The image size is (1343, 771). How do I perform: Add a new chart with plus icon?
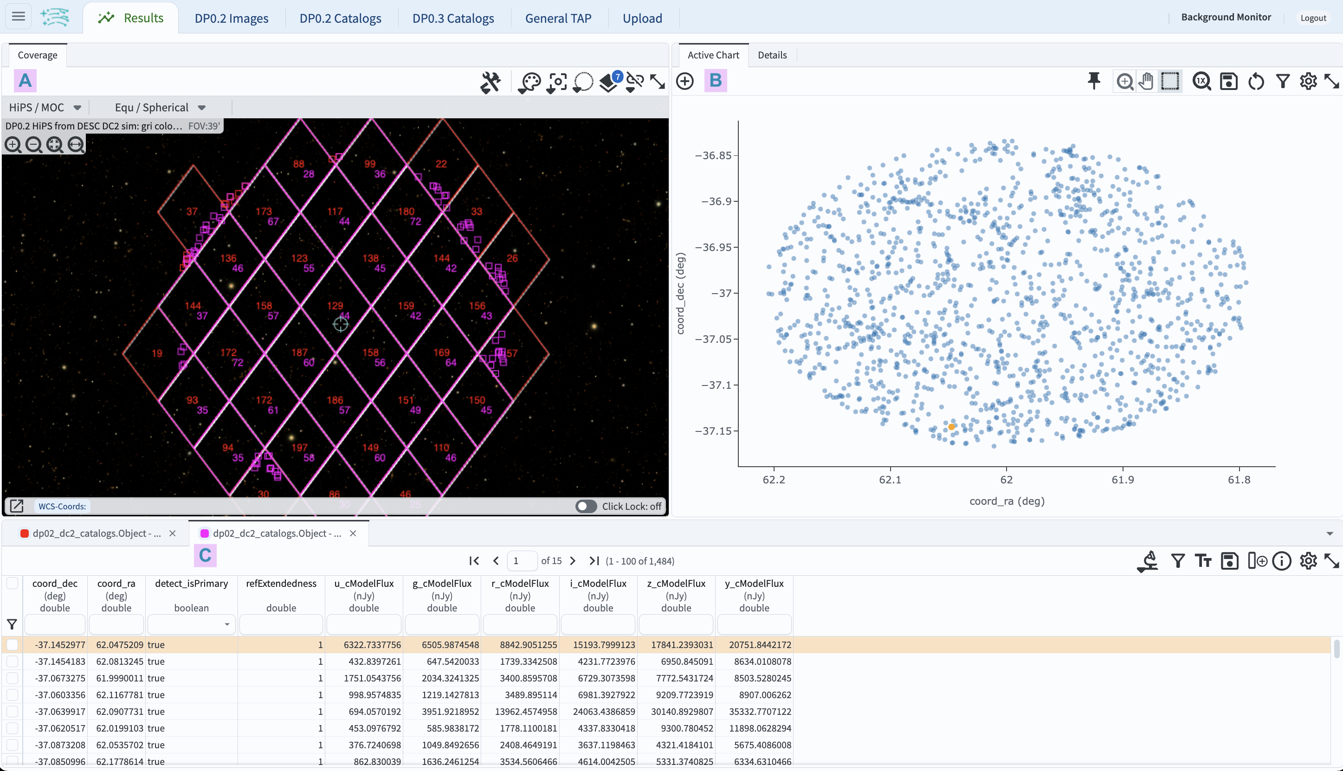pyautogui.click(x=685, y=81)
